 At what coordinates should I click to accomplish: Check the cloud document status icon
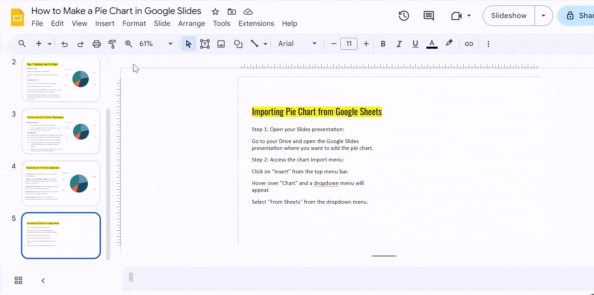[x=248, y=12]
